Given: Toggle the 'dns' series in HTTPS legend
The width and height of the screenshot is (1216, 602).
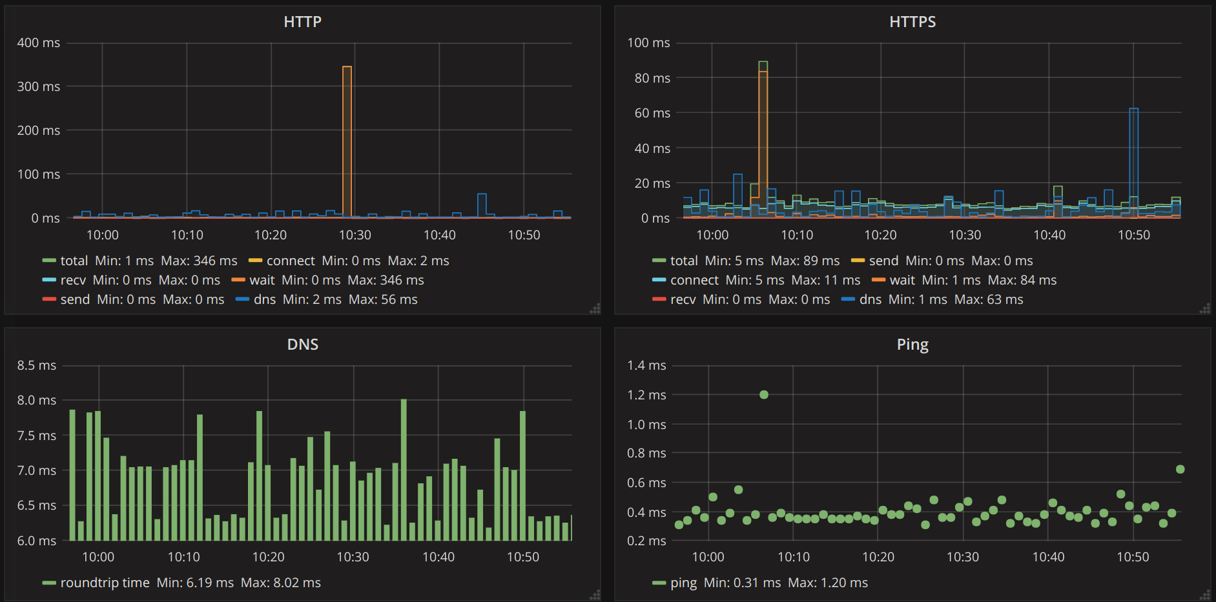Looking at the screenshot, I should (871, 299).
